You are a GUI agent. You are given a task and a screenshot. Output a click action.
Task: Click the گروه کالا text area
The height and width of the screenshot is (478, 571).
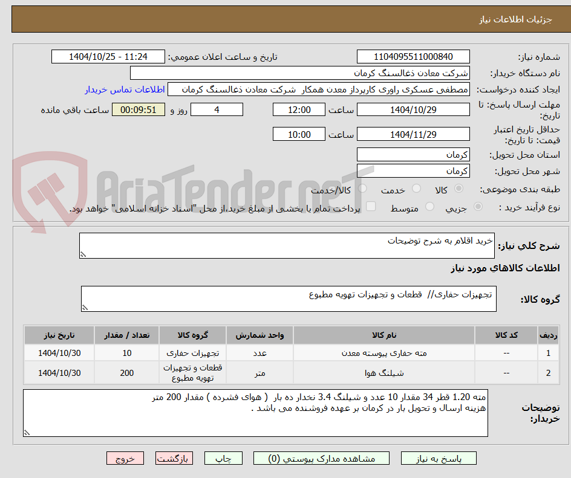[x=289, y=299]
